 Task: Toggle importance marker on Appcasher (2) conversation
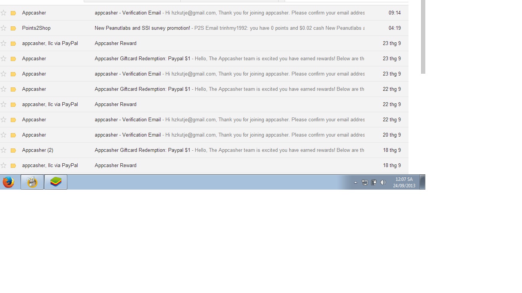[13, 150]
